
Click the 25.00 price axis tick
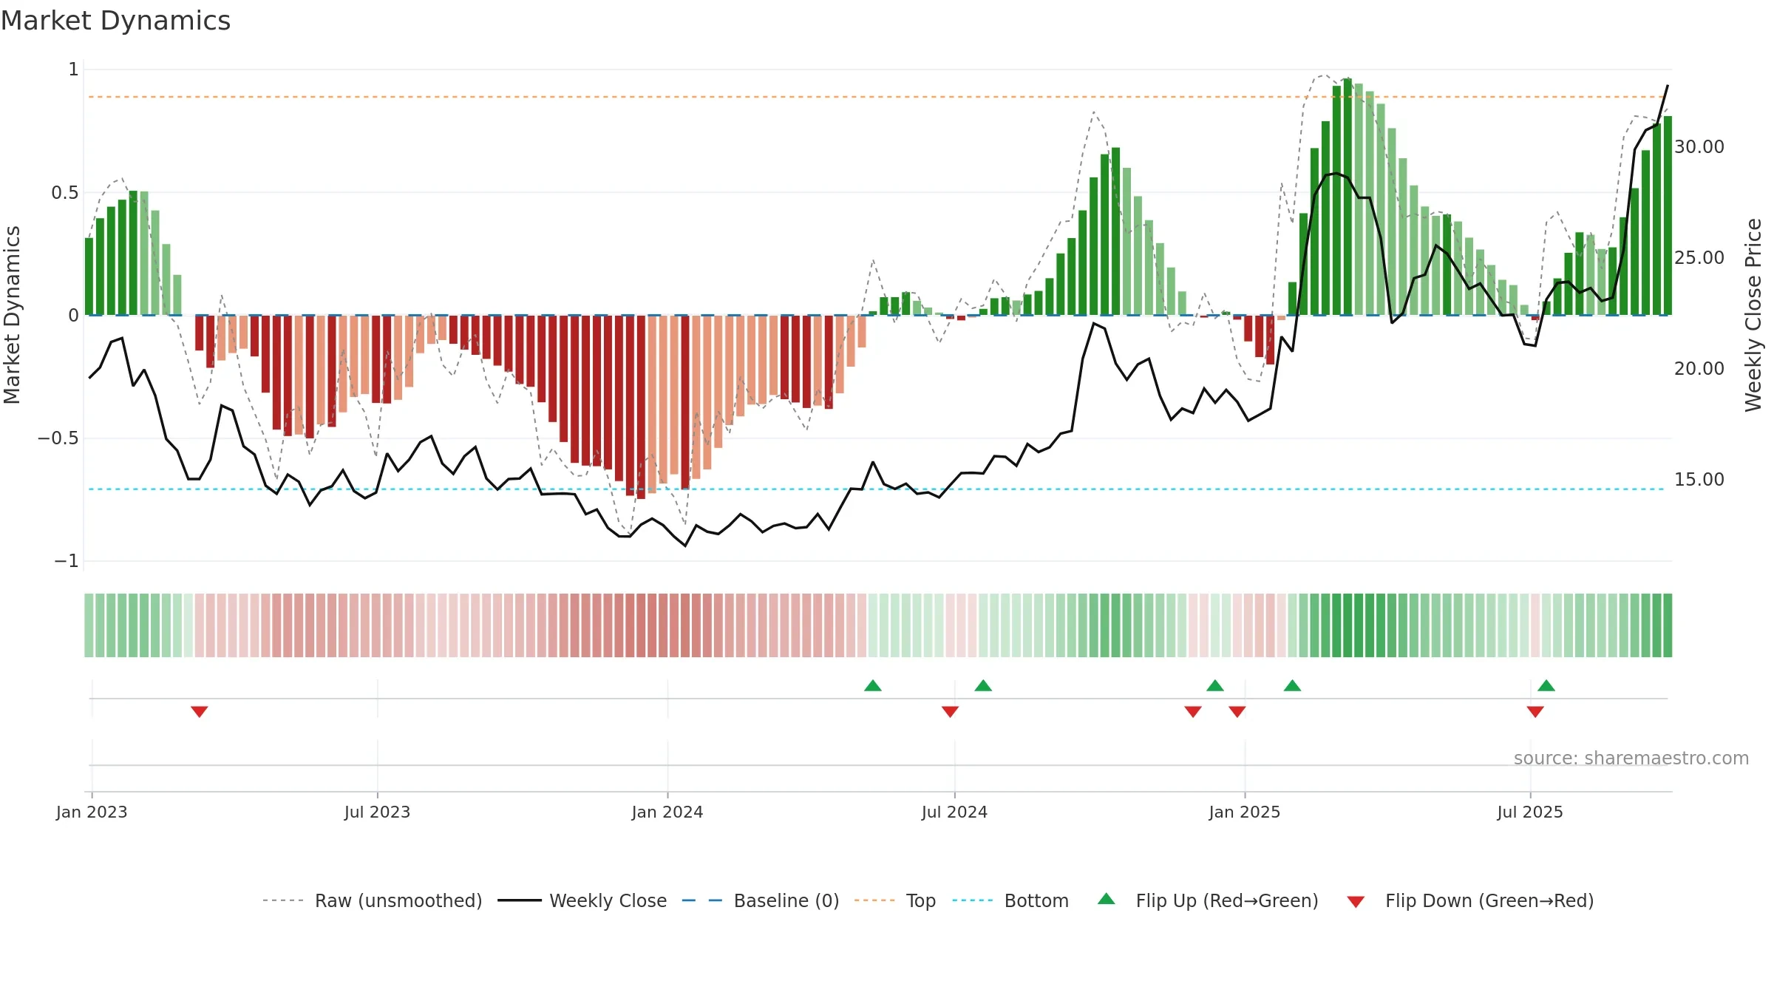[x=1699, y=258]
